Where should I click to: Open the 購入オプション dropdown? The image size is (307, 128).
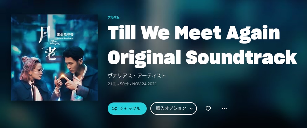coord(174,108)
